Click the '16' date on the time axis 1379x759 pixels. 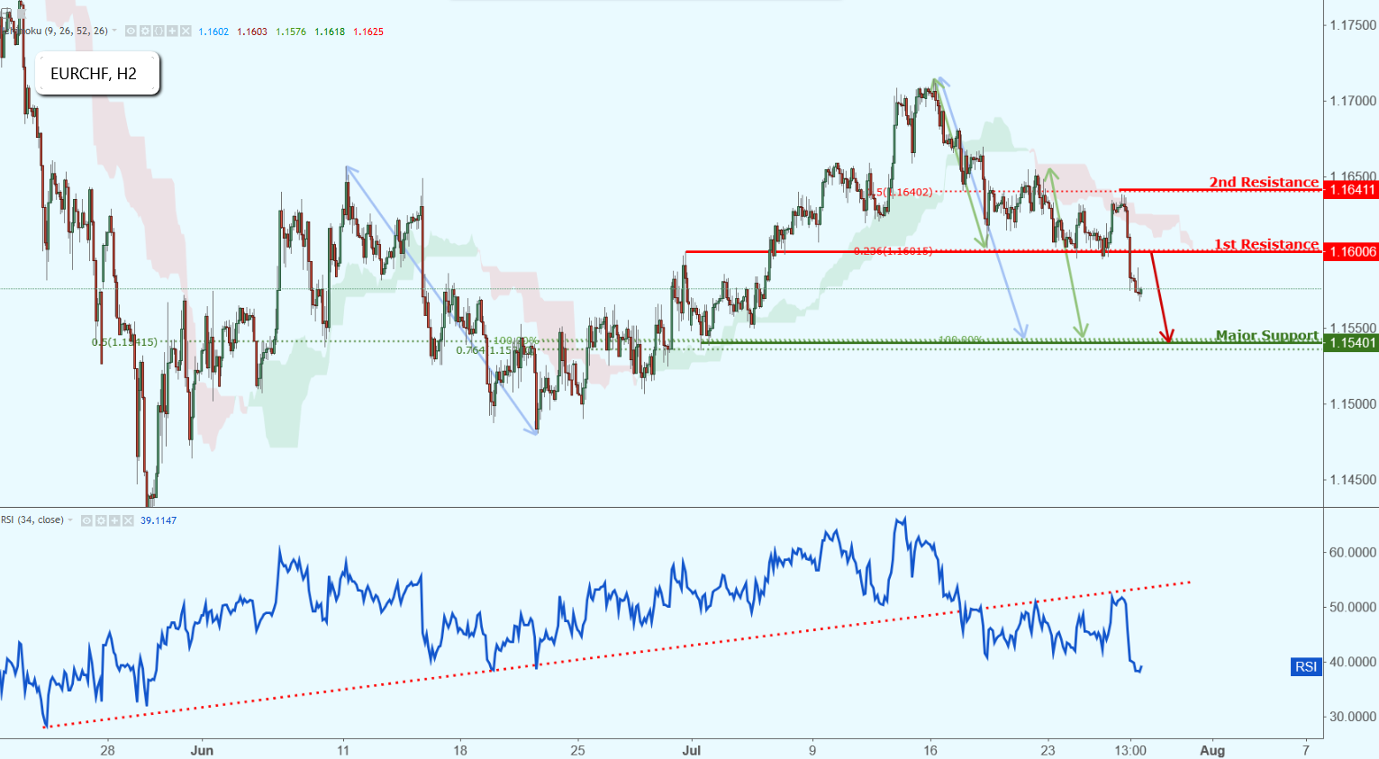(x=930, y=750)
